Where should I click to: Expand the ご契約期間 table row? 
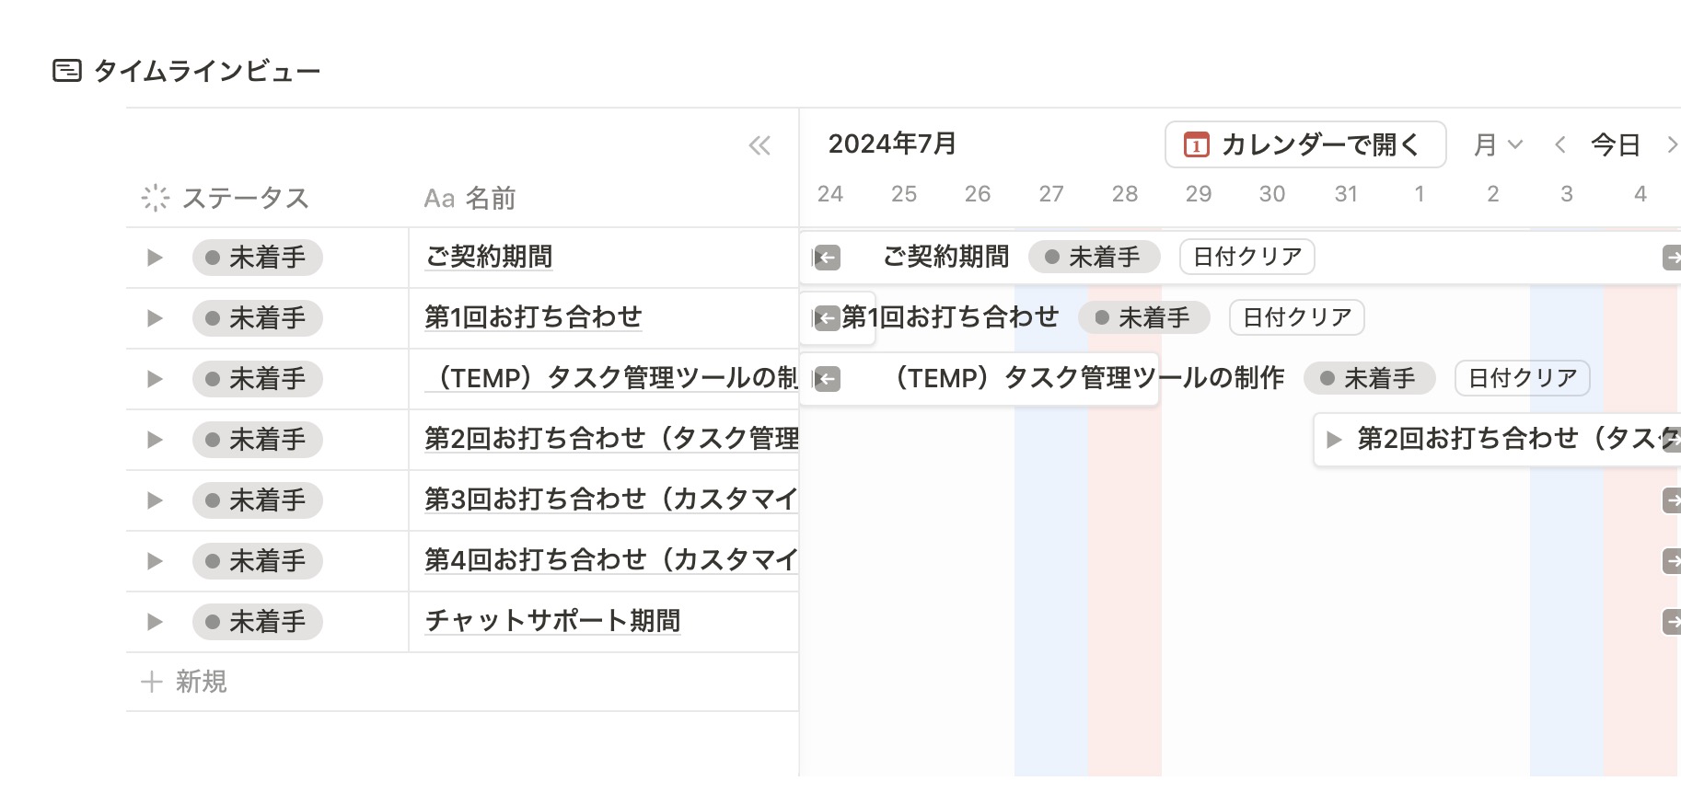tap(155, 258)
